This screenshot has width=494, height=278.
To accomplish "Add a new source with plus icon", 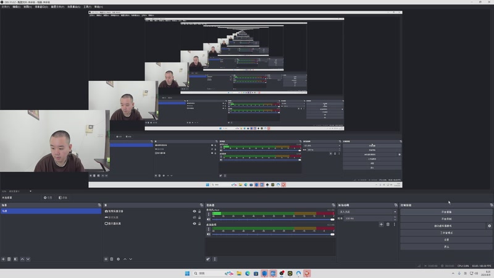I will pyautogui.click(x=106, y=259).
